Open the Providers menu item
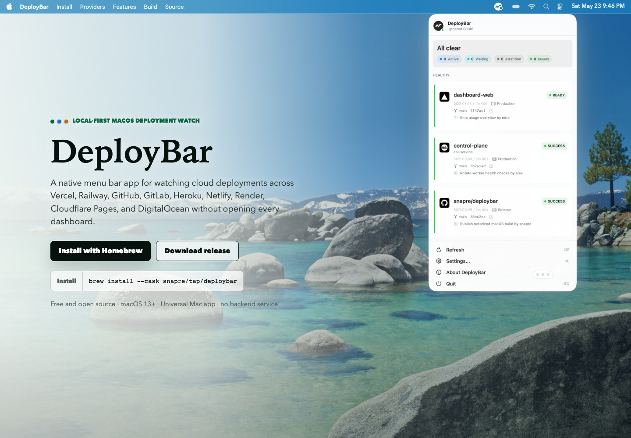This screenshot has width=631, height=438. pos(92,7)
